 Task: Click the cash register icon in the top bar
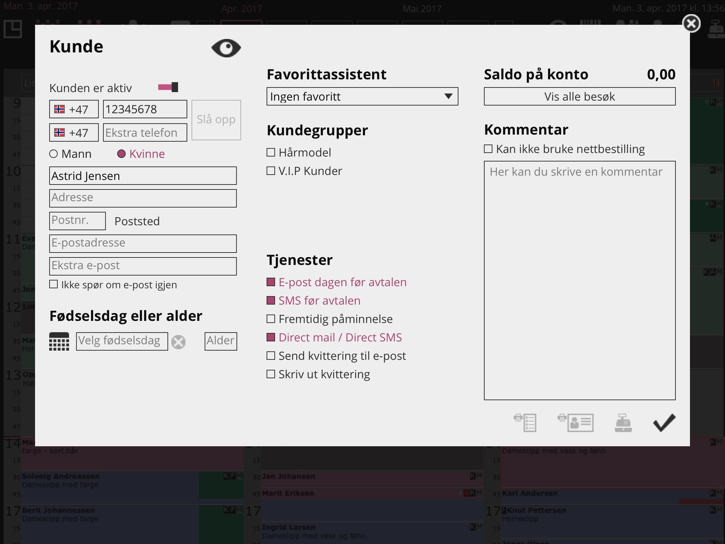tap(716, 29)
